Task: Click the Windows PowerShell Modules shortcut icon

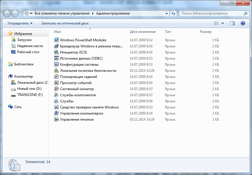Action: coord(56,40)
